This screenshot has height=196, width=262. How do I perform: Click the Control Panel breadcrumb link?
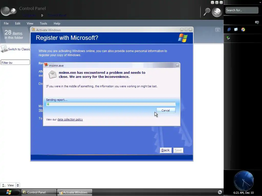[x=57, y=15]
